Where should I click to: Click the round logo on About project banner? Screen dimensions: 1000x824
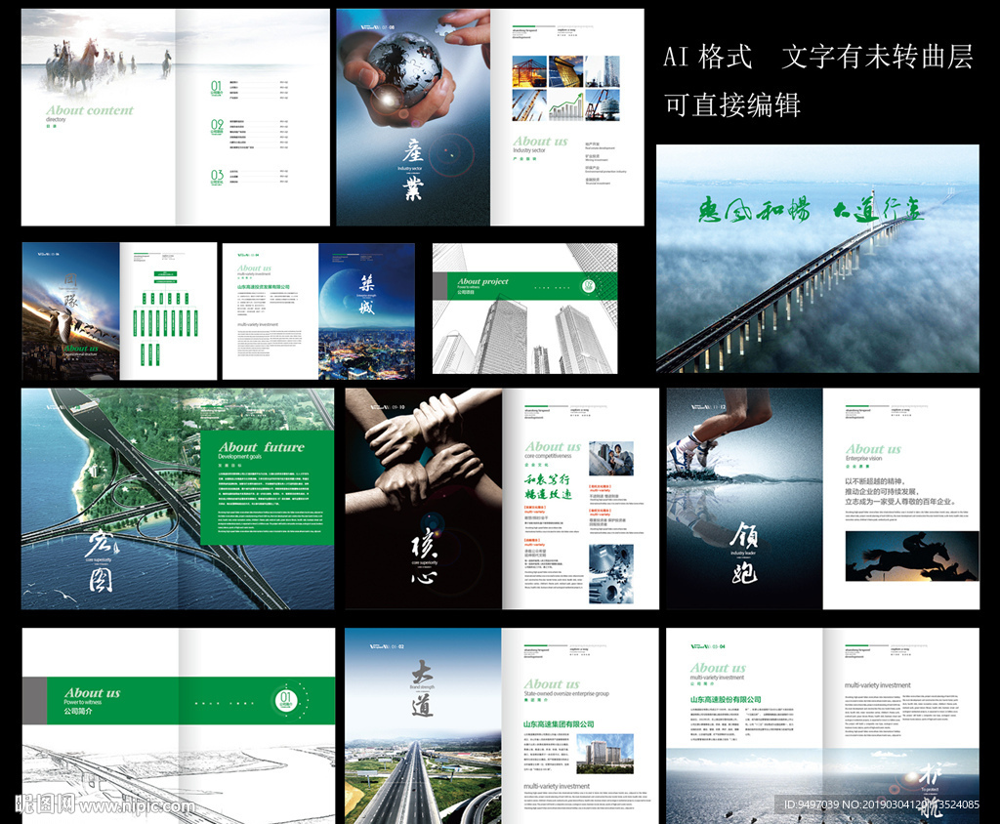(588, 285)
